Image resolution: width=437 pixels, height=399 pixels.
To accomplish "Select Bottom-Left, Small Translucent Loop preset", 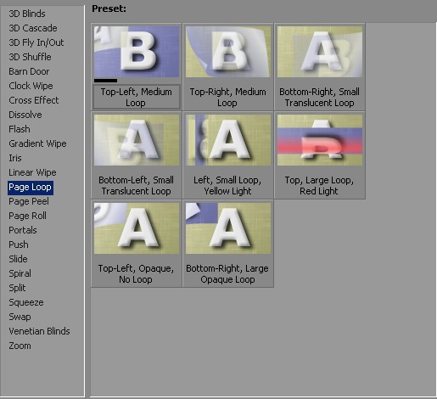I will pyautogui.click(x=137, y=155).
